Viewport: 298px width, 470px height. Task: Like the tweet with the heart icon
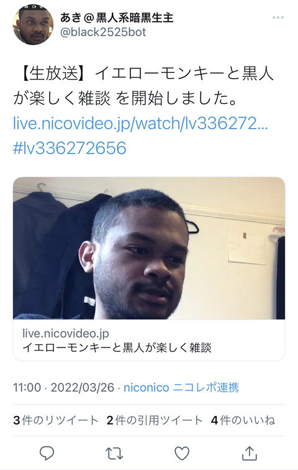click(x=182, y=453)
